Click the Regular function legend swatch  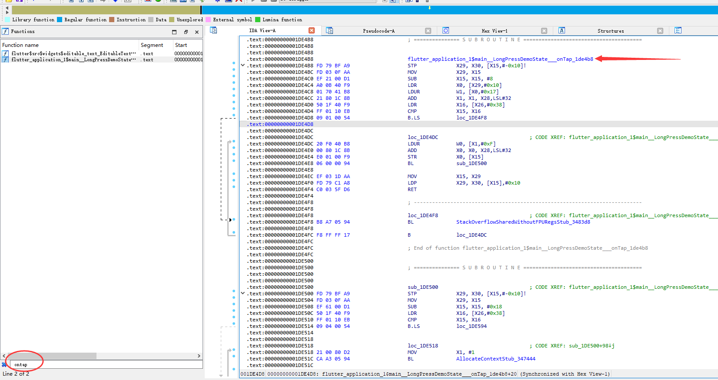(x=60, y=20)
